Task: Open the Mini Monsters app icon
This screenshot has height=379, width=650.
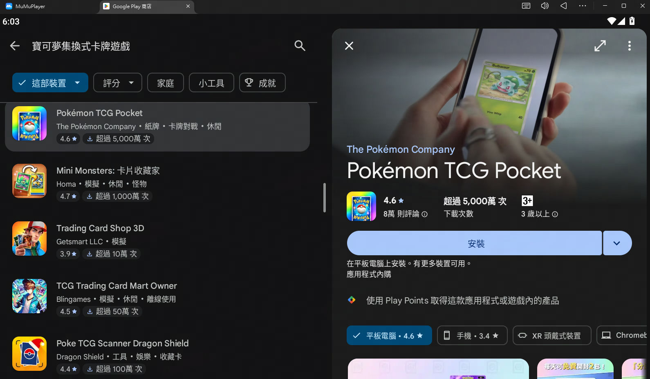Action: pyautogui.click(x=29, y=181)
